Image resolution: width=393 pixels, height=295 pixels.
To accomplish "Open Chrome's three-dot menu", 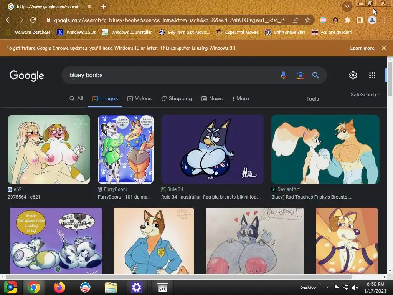I will click(x=385, y=20).
